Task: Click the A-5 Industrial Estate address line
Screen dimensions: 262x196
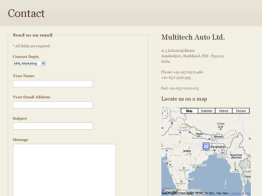Action: point(178,50)
